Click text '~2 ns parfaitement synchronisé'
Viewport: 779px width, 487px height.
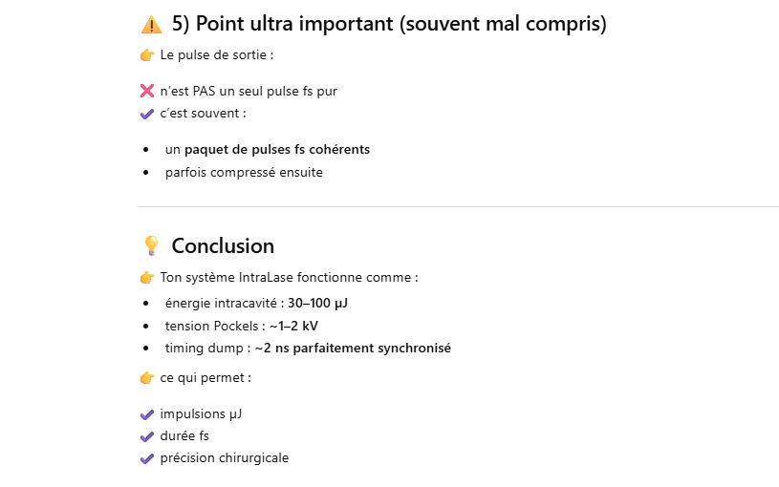tap(353, 348)
